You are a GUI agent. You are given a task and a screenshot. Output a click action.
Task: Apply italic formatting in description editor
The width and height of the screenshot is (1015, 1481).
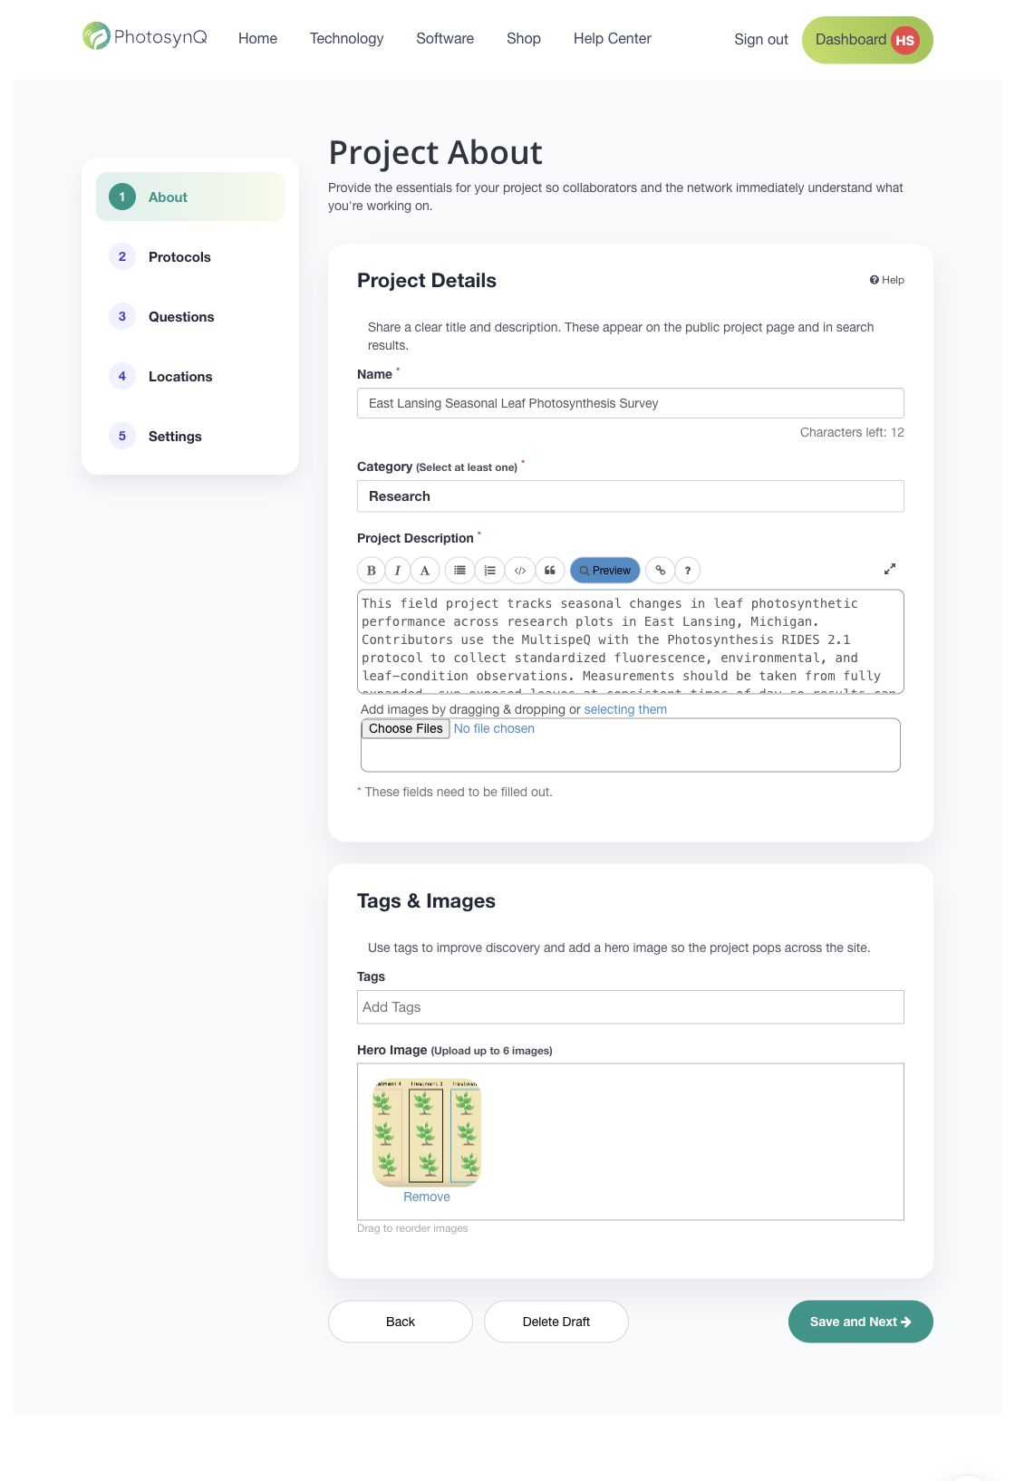(398, 571)
